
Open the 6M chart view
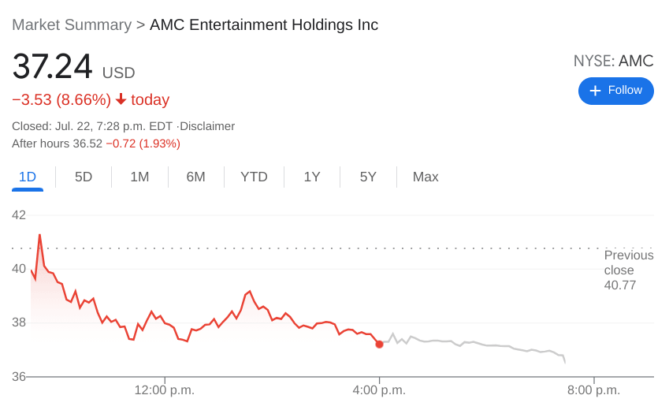point(195,177)
